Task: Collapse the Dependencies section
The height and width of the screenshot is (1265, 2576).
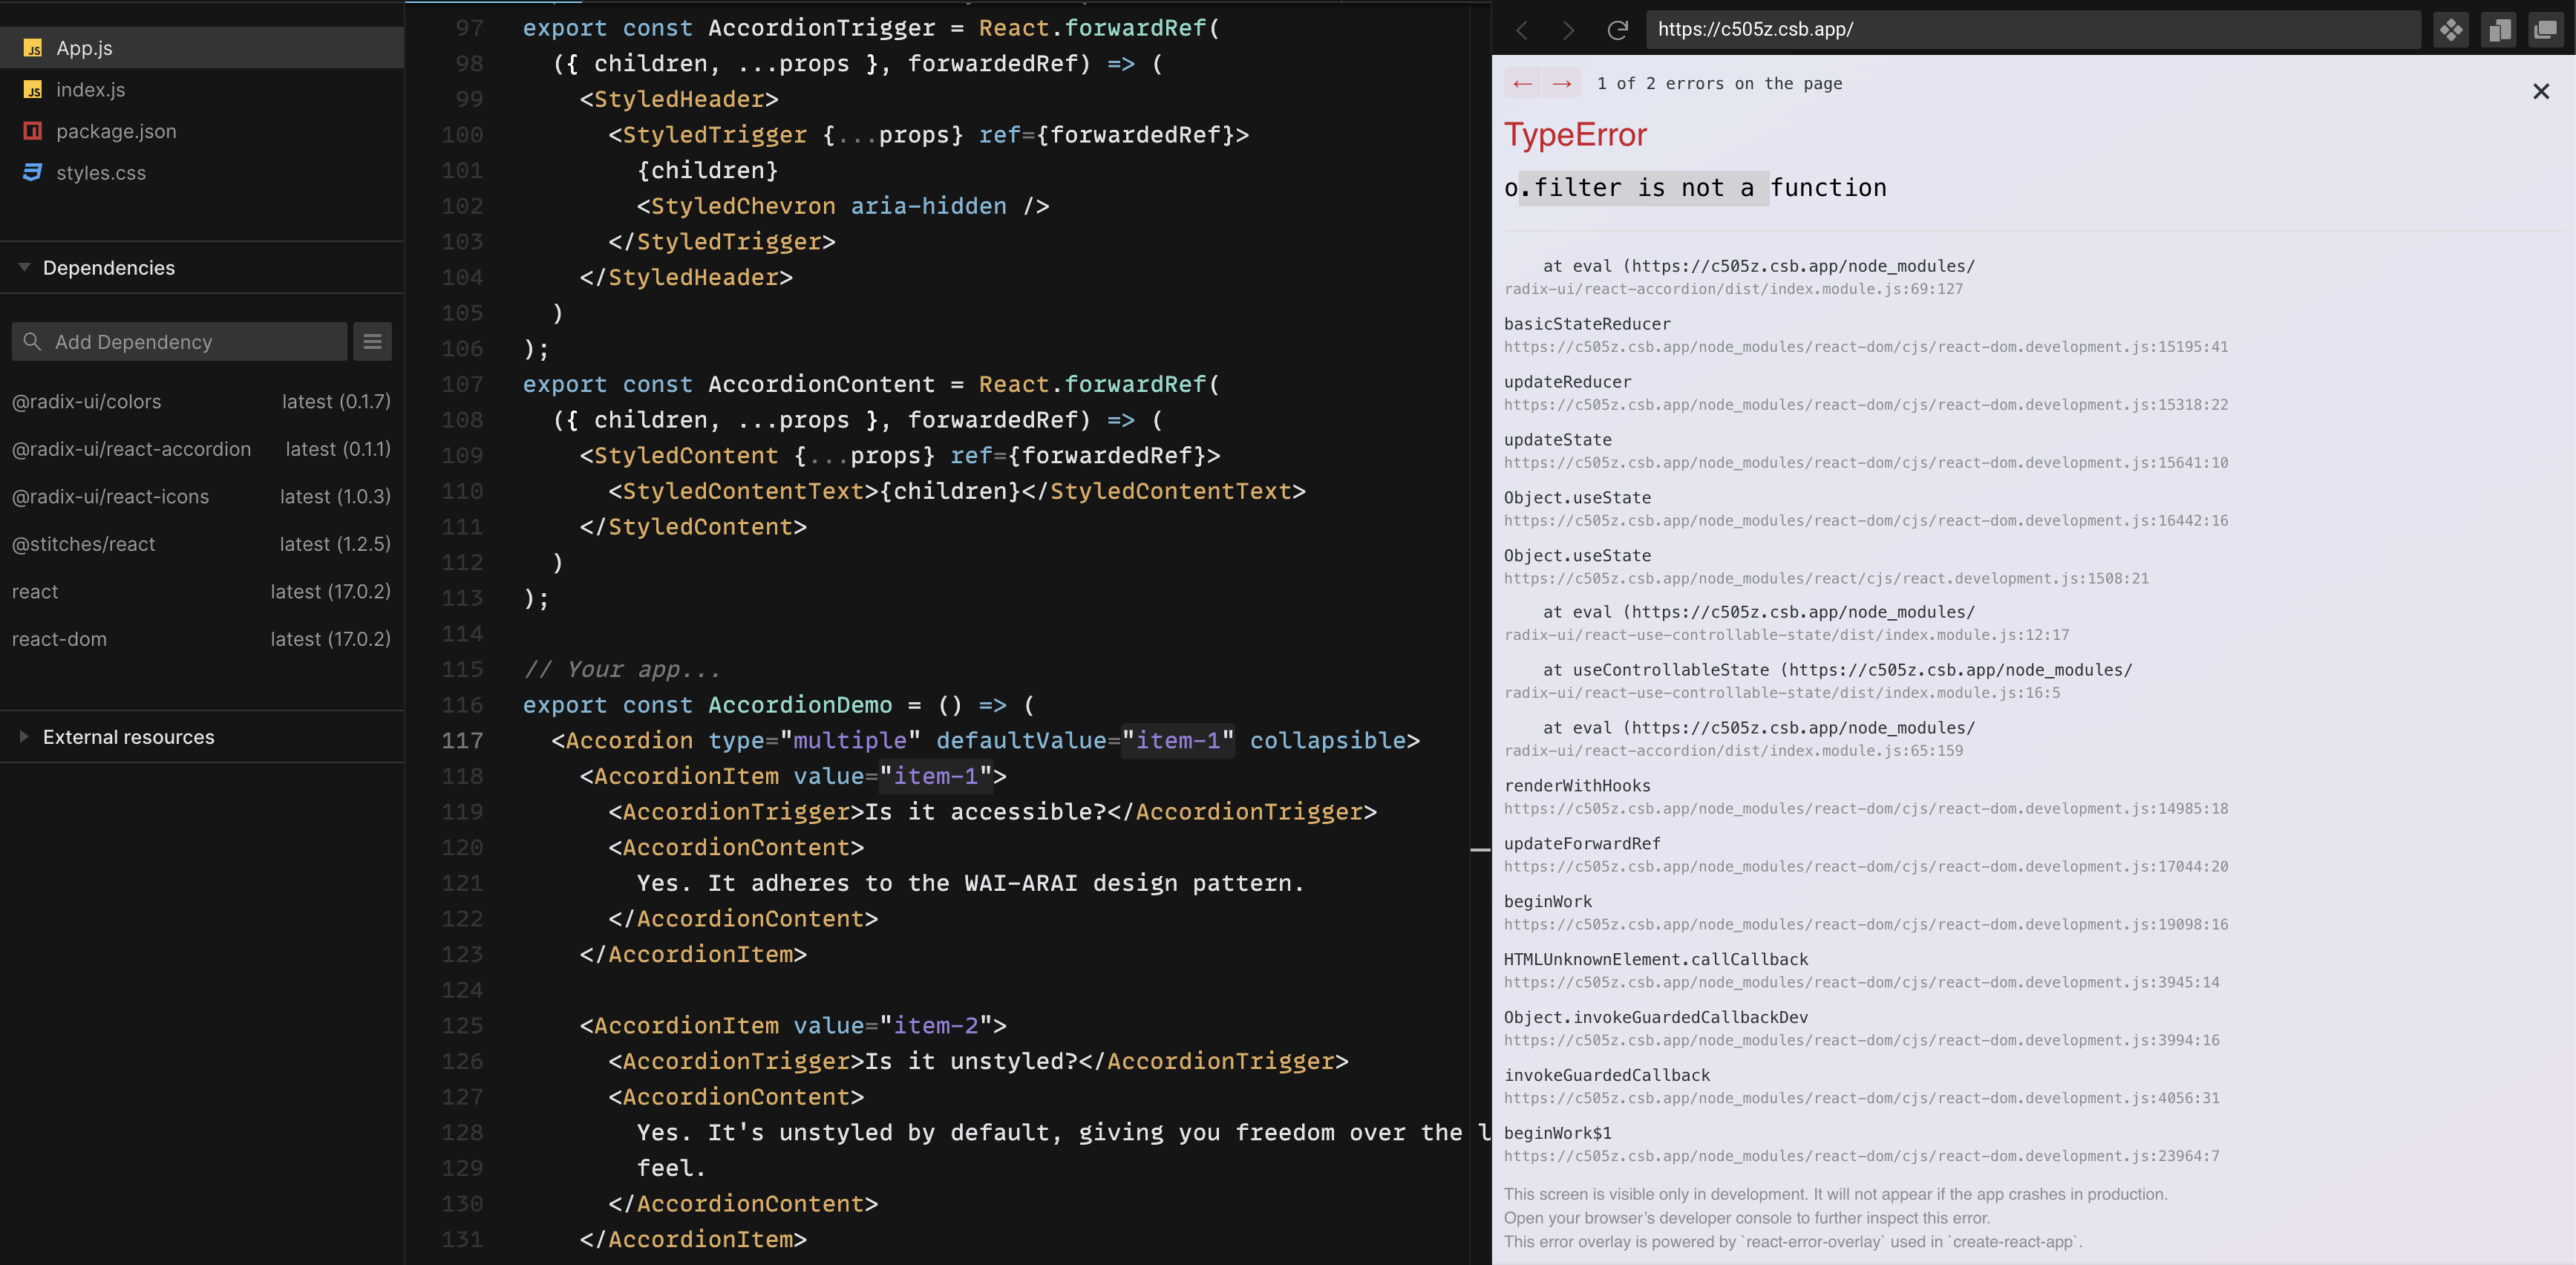Action: click(22, 267)
